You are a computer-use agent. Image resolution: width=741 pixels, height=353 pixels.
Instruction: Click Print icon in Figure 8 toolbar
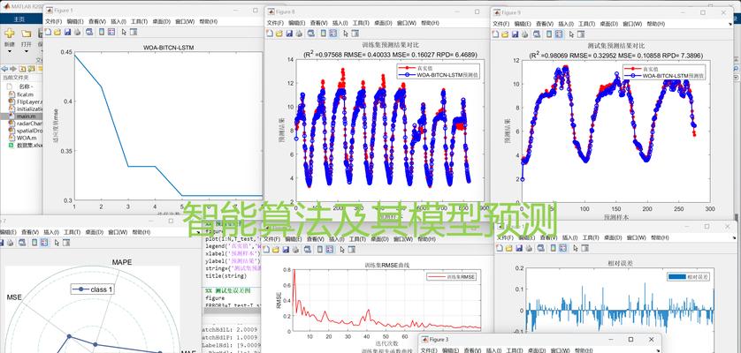(x=299, y=34)
